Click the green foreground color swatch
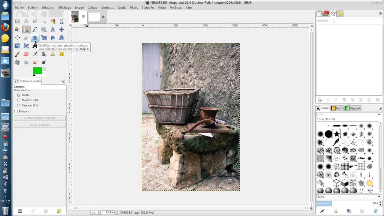 coord(37,70)
